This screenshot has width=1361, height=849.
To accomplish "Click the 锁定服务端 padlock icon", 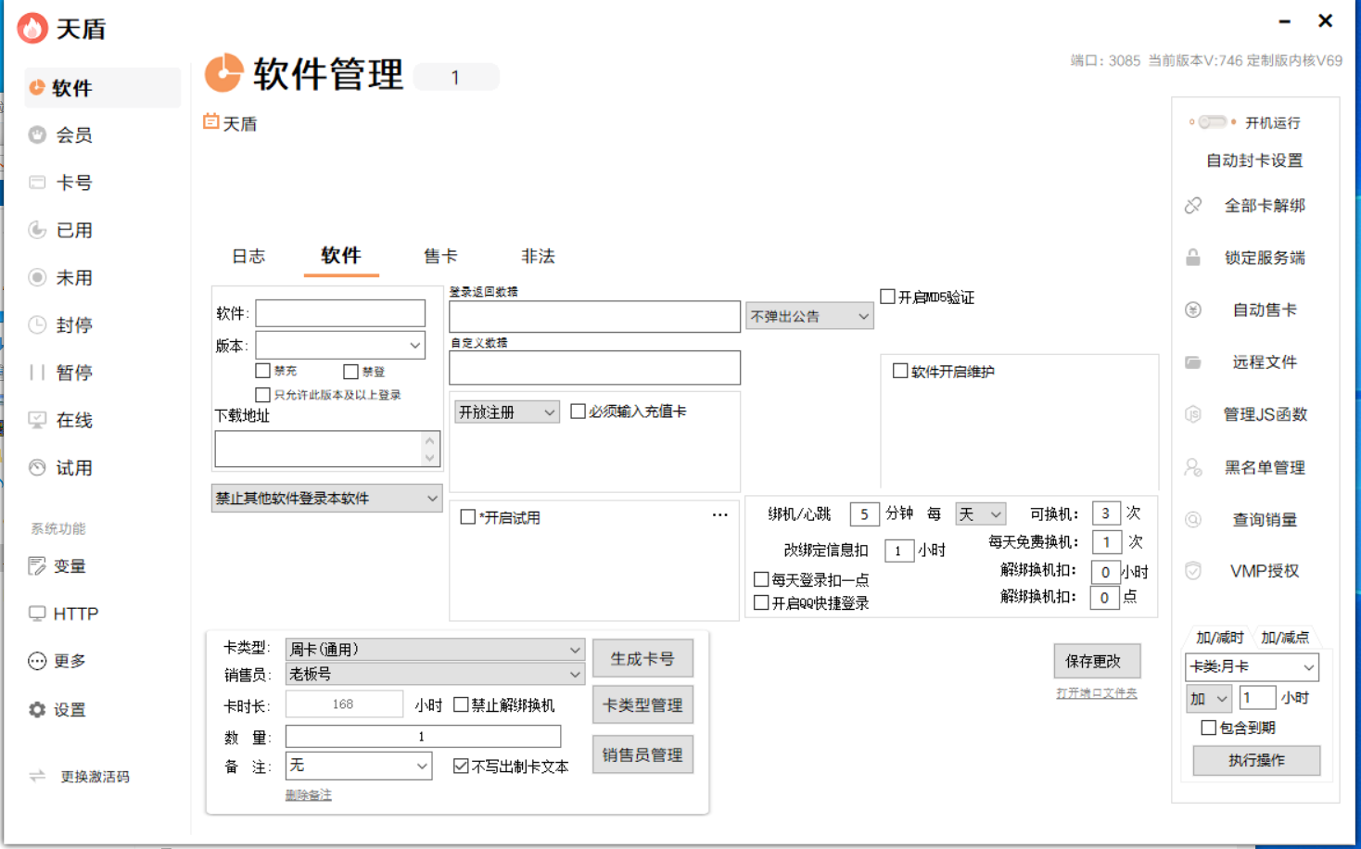I will [x=1193, y=258].
